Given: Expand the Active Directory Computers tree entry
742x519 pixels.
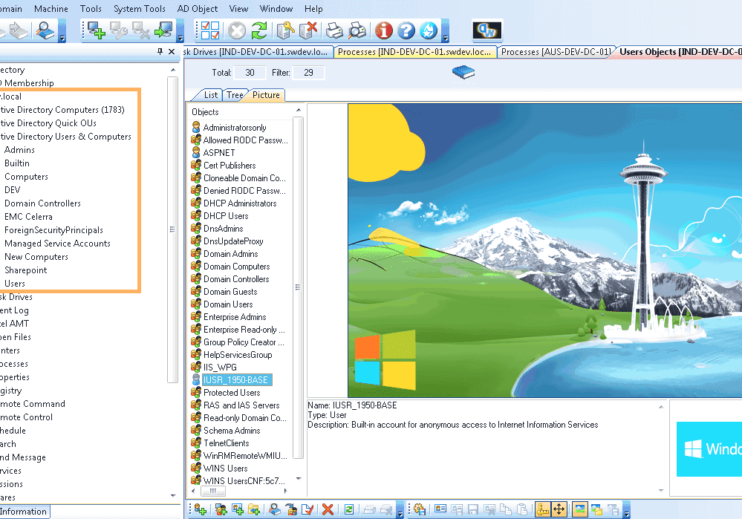Looking at the screenshot, I should [65, 109].
